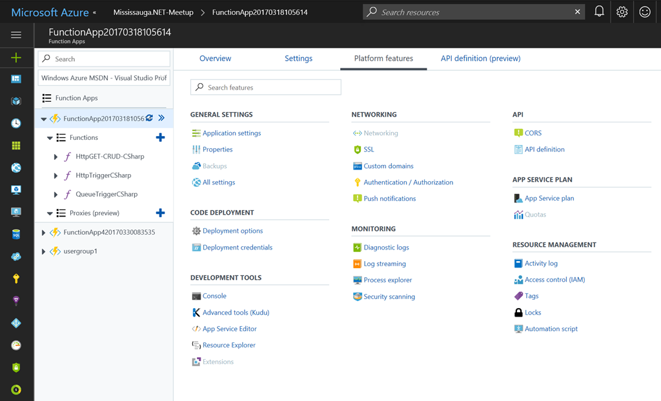This screenshot has width=661, height=401.
Task: Click the Search features input field
Action: (265, 87)
